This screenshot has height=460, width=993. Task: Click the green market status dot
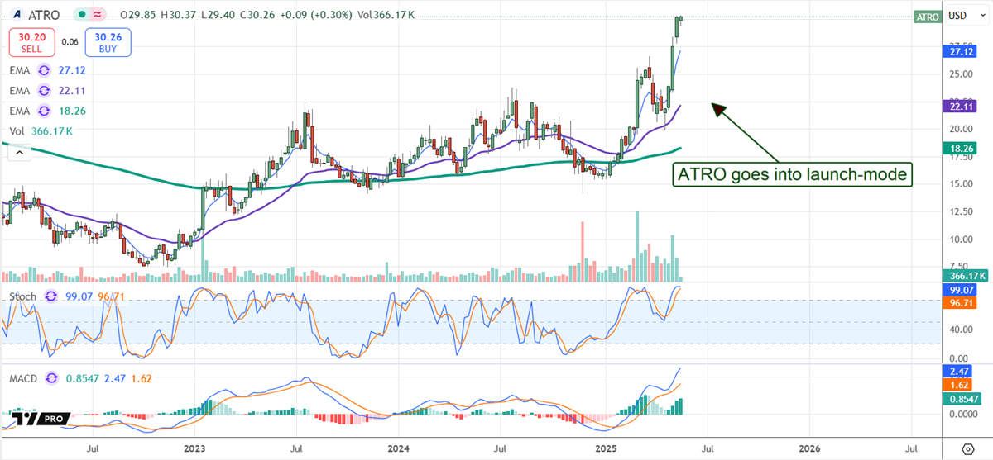click(x=81, y=15)
